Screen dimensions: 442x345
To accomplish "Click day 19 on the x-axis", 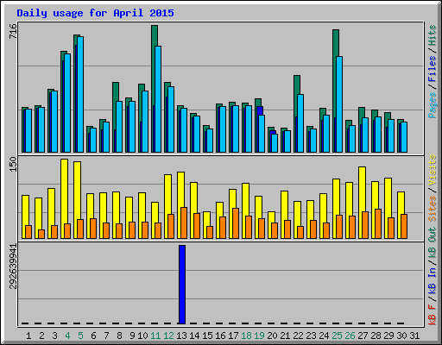I will click(x=259, y=336).
